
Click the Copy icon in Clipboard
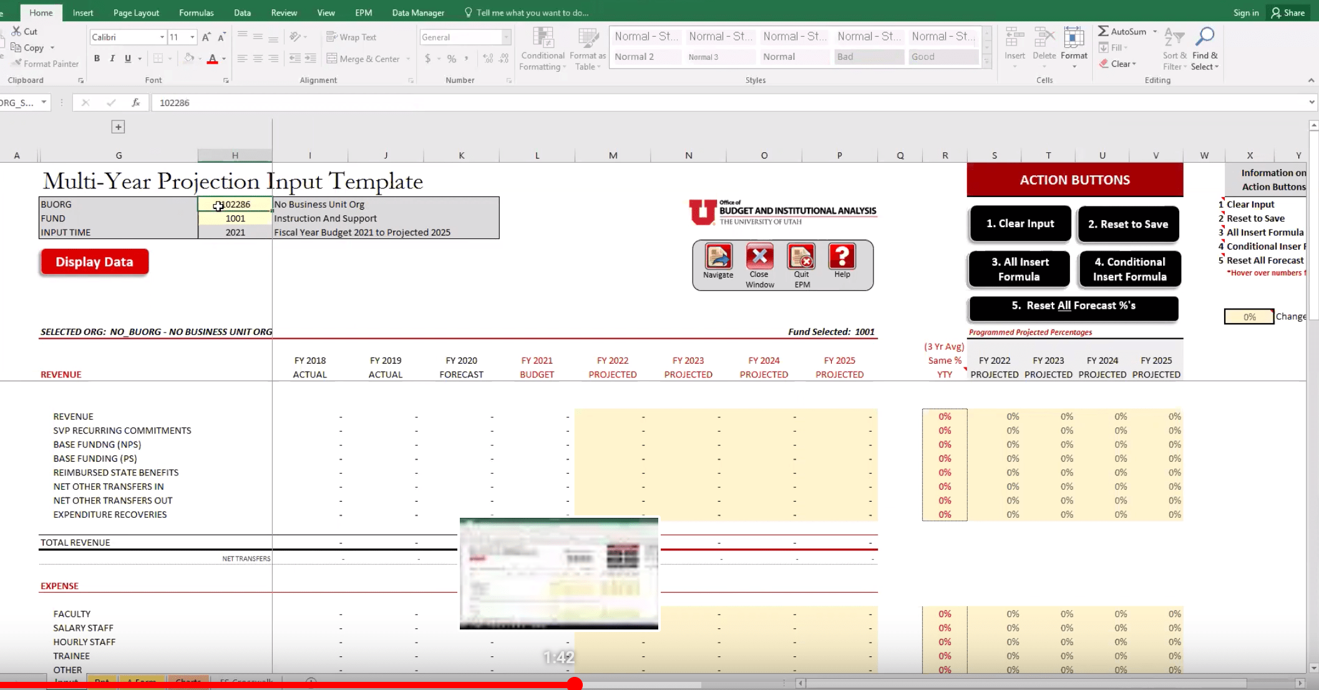click(17, 47)
